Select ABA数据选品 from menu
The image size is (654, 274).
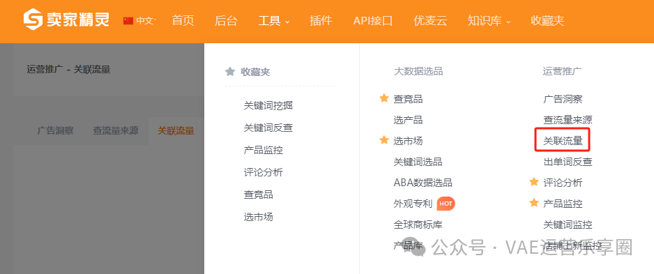pyautogui.click(x=423, y=182)
